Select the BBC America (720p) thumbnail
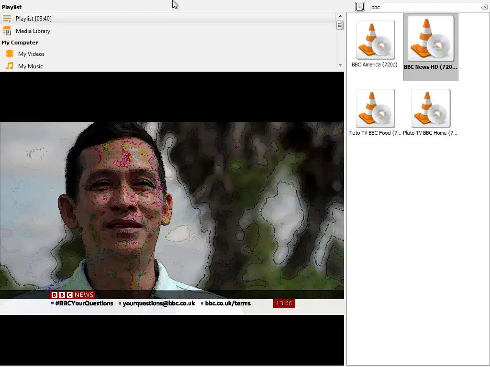Viewport: 490px width, 367px height. [x=375, y=40]
